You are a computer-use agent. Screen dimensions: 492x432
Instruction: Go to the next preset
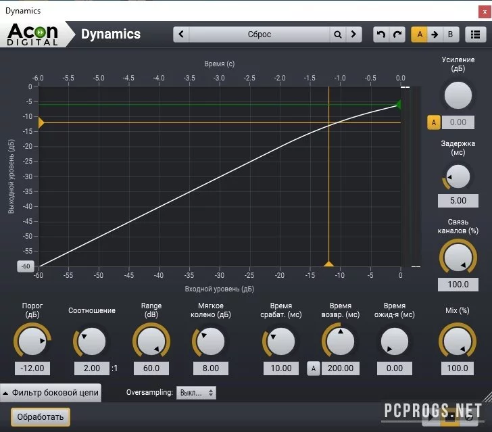tap(353, 34)
